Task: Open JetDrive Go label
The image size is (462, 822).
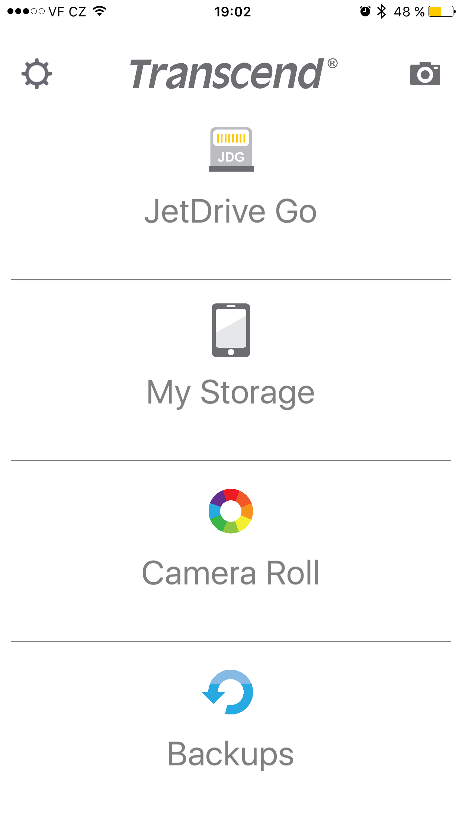Action: coord(231,211)
